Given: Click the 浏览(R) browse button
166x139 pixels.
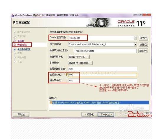Looking at the screenshot, I should pyautogui.click(x=143, y=38).
